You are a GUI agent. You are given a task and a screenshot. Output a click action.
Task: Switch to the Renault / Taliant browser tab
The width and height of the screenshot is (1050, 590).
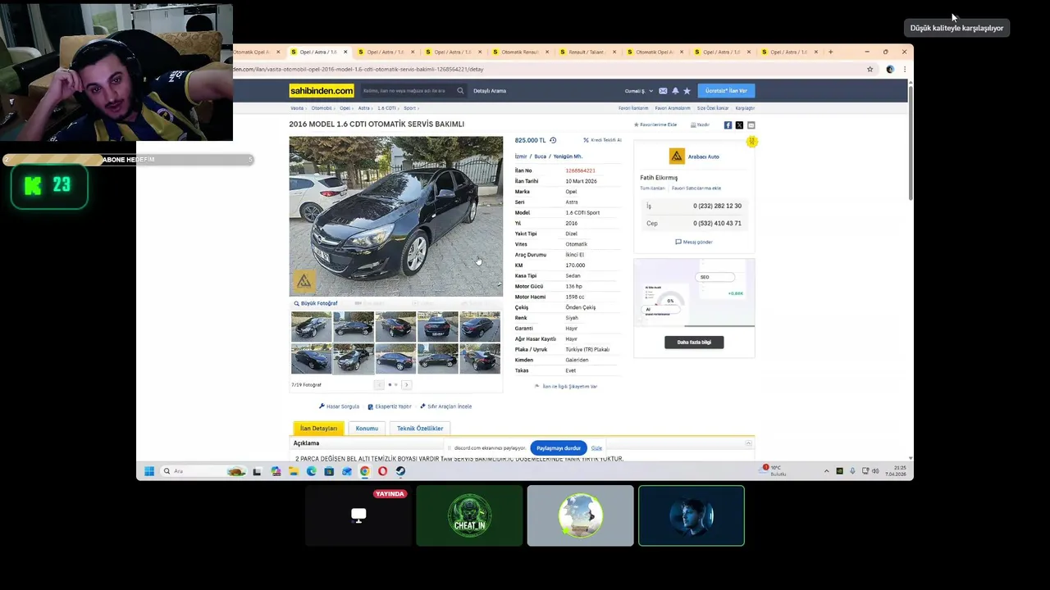point(587,52)
